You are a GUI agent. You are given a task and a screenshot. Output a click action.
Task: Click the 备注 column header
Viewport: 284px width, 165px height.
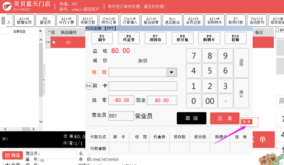[259, 32]
